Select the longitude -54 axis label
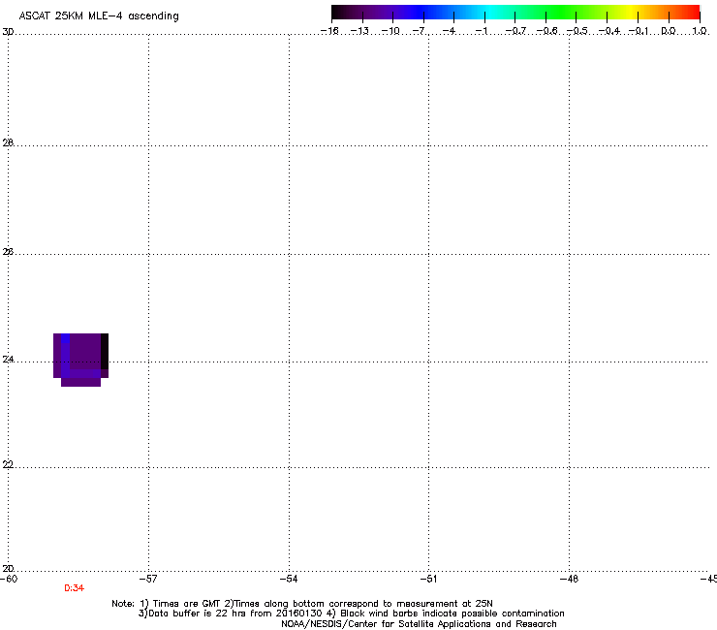 (289, 579)
